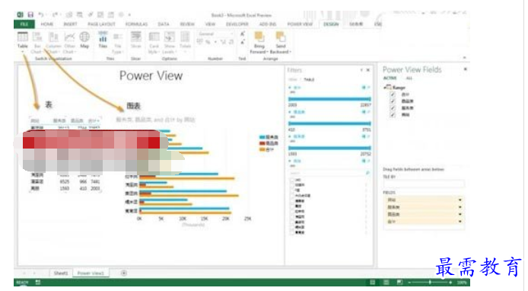The height and width of the screenshot is (291, 528).
Task: Zoom out using status bar minus
Action: (409, 282)
